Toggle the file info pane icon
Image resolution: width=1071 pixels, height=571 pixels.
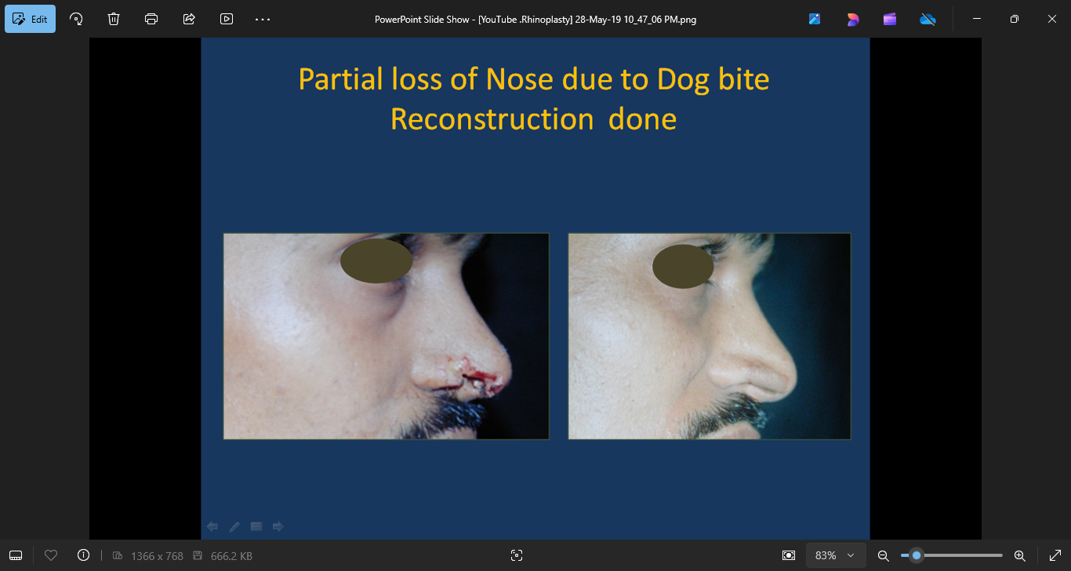(x=84, y=555)
